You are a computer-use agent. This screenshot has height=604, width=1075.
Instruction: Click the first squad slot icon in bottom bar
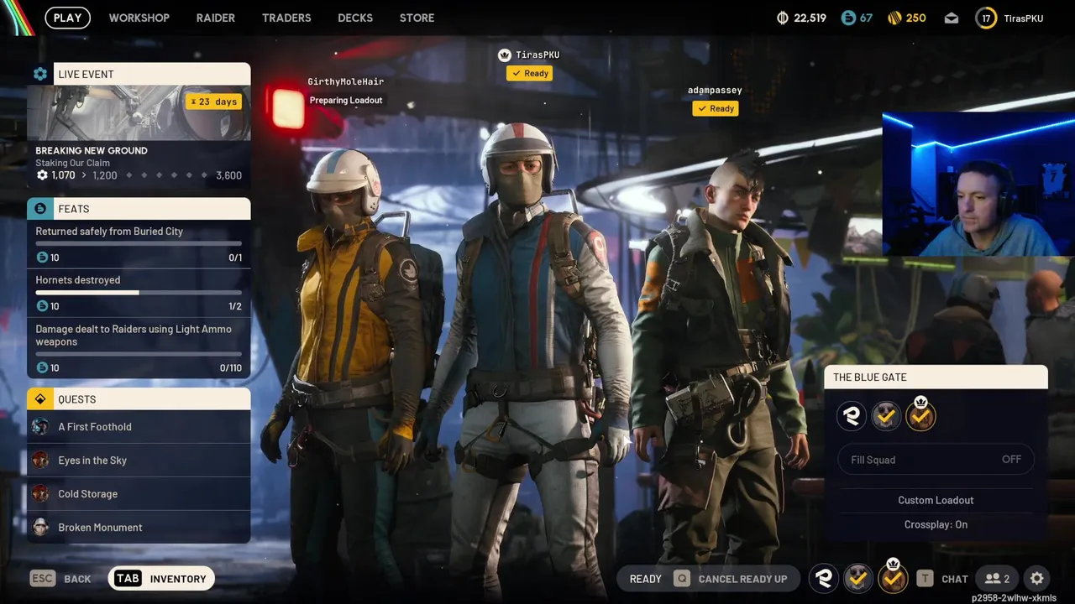(x=825, y=578)
